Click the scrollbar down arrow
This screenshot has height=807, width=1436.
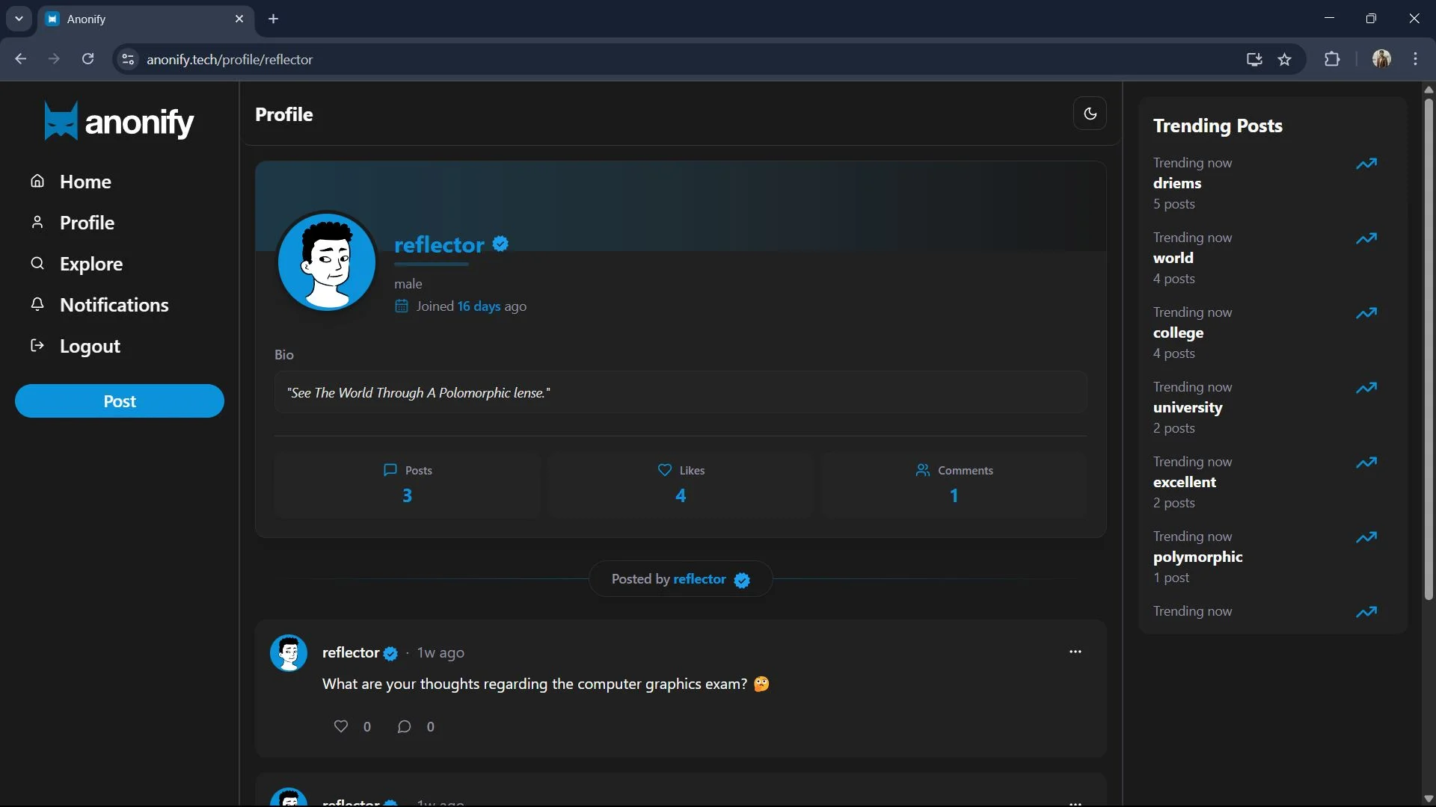pyautogui.click(x=1429, y=799)
